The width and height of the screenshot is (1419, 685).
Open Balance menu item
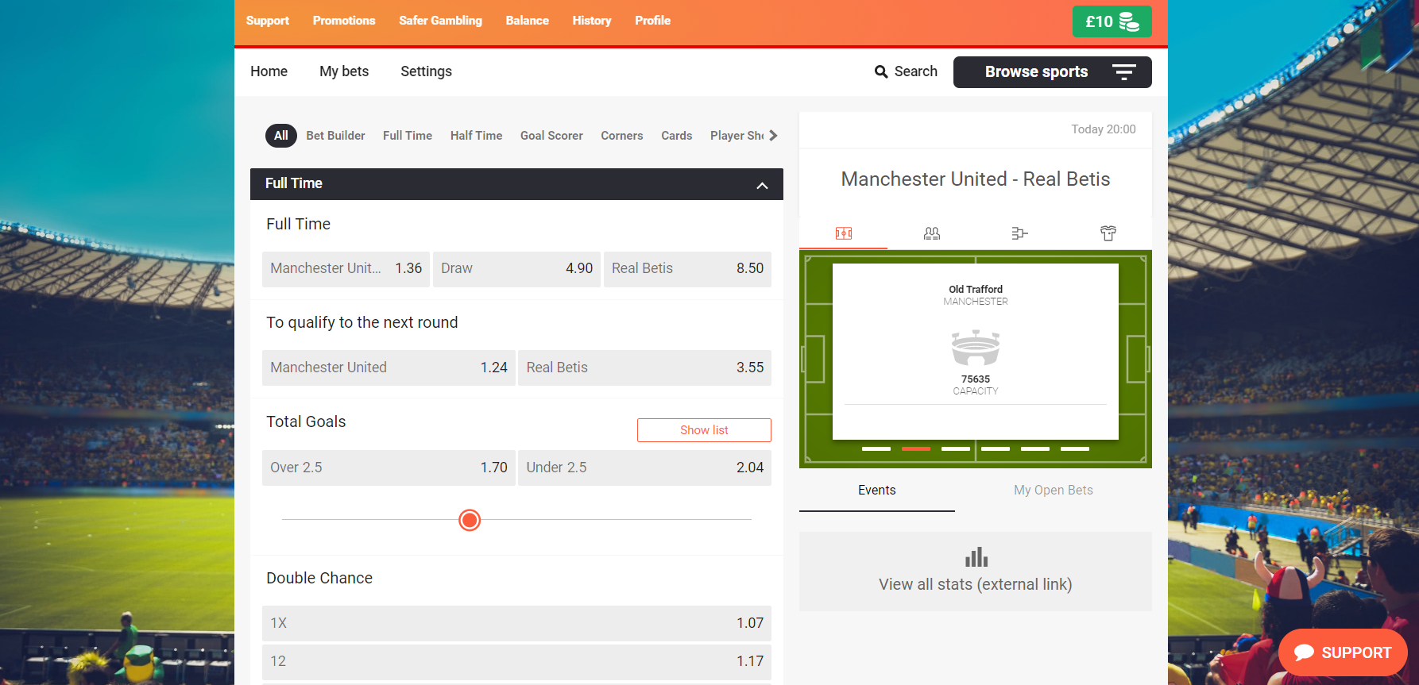coord(528,21)
